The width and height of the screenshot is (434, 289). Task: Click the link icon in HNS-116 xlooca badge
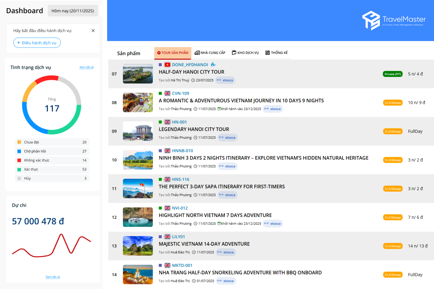221,195
